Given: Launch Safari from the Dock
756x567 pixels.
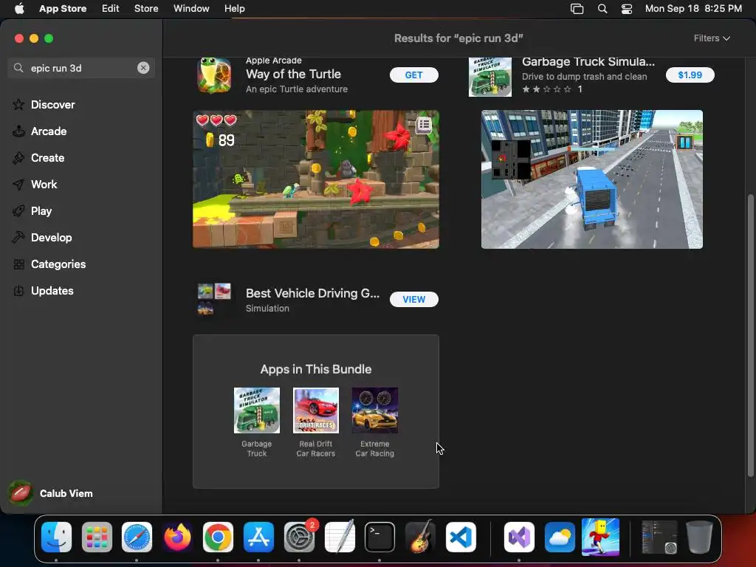Looking at the screenshot, I should 137,537.
